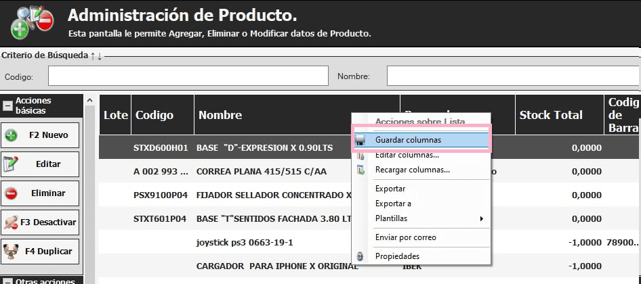The height and width of the screenshot is (284, 641).
Task: Click the F3 Desactivar icon
Action: coord(11,222)
